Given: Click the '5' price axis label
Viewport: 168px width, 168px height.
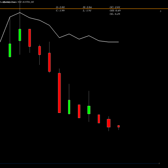Looking at the screenshot, I should 161,11.
